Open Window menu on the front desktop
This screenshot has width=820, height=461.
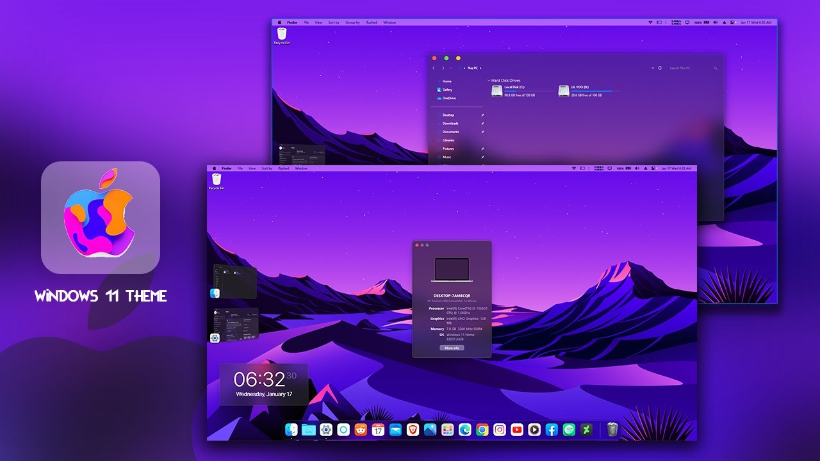click(x=301, y=168)
